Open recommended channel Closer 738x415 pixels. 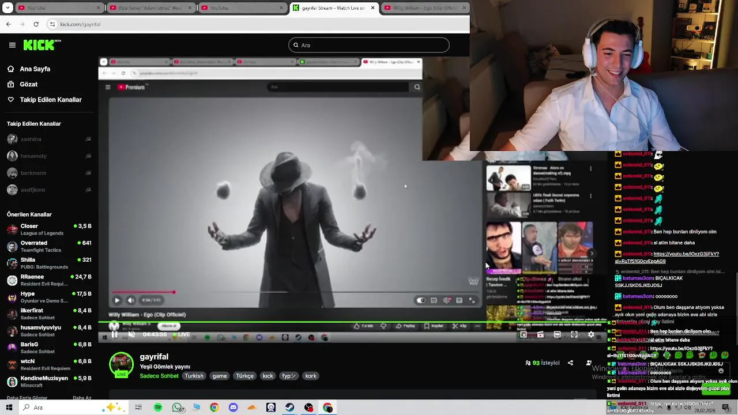coord(49,229)
